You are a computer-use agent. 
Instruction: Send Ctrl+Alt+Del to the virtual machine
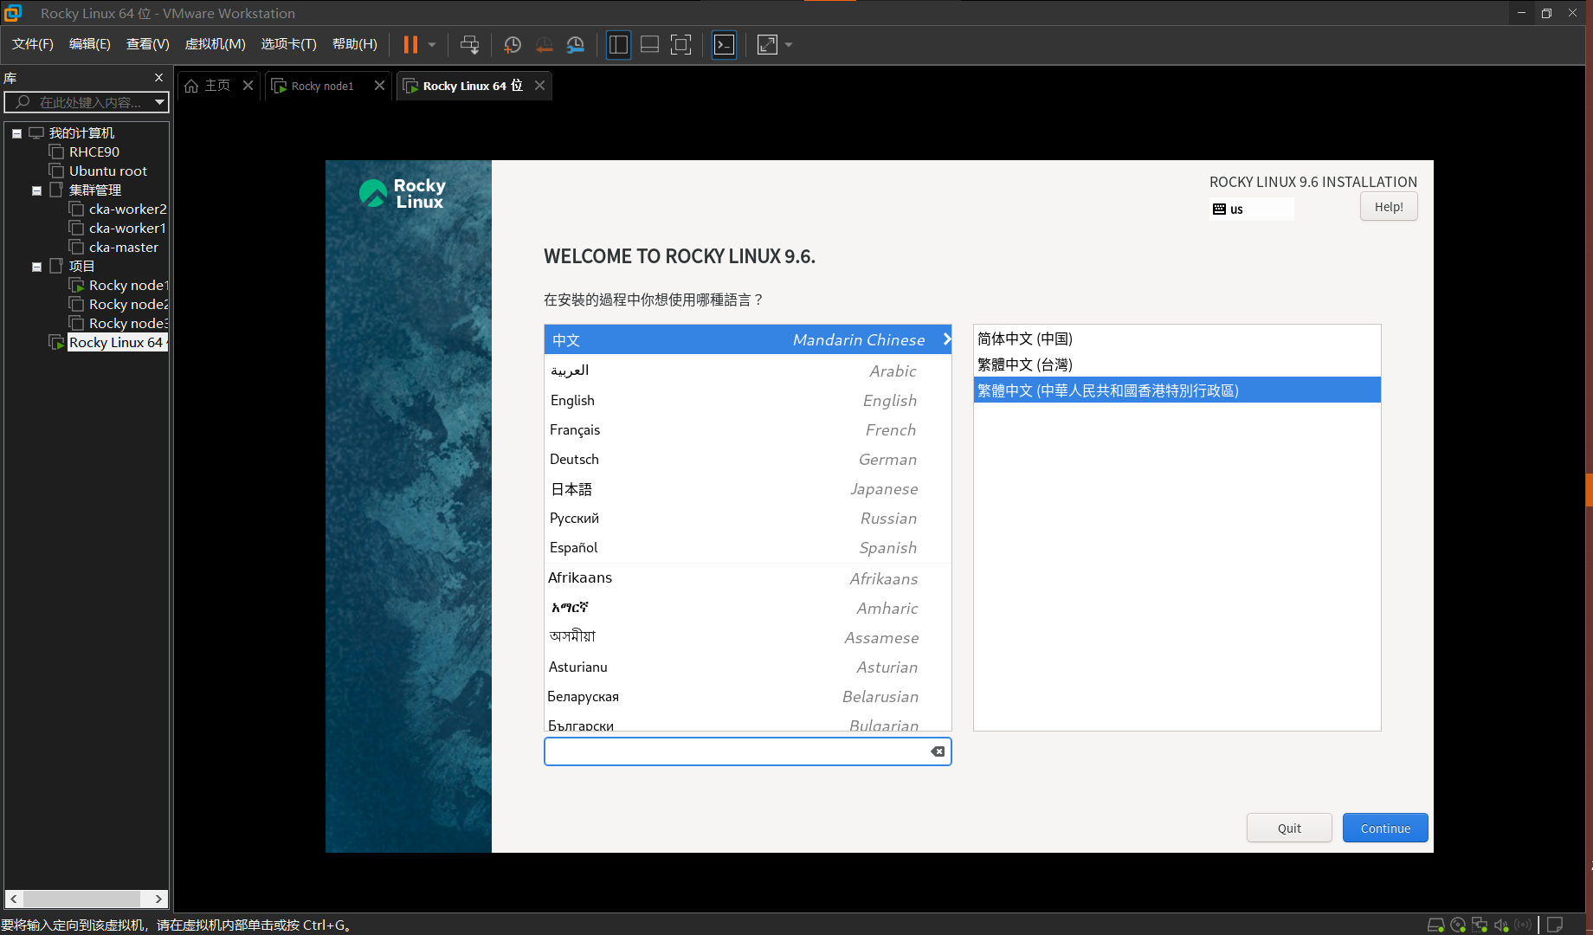[469, 44]
